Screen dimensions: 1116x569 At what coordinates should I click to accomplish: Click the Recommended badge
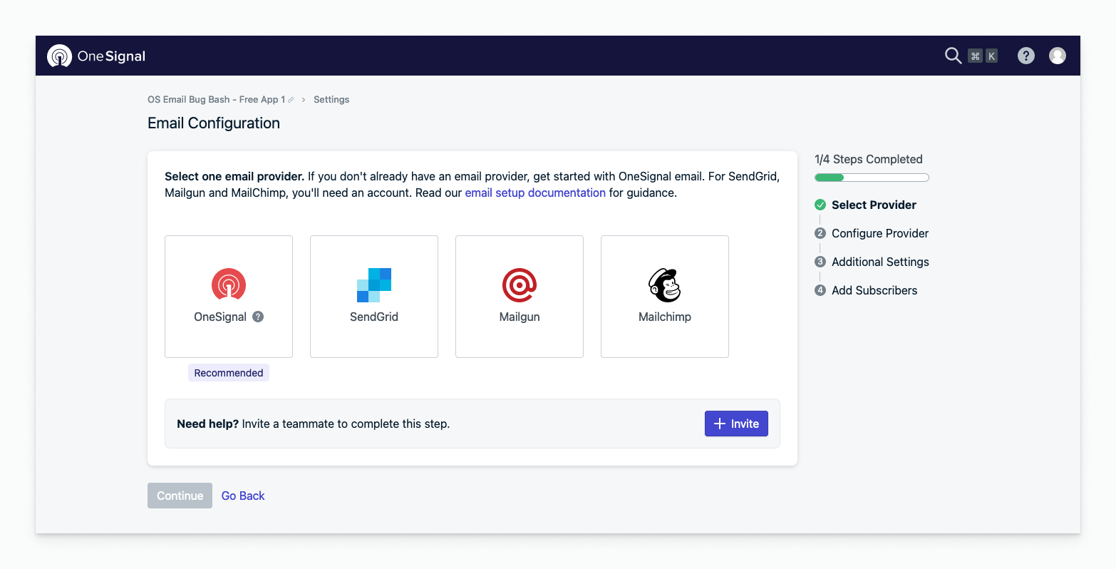tap(229, 373)
